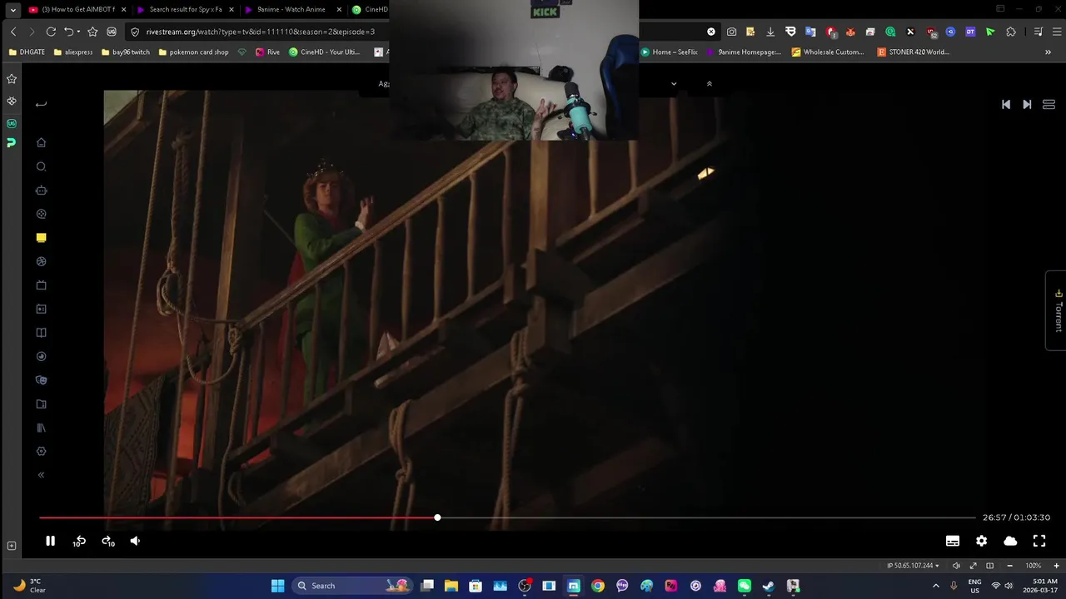Open the library icon in sidebar
This screenshot has width=1066, height=599.
point(41,428)
